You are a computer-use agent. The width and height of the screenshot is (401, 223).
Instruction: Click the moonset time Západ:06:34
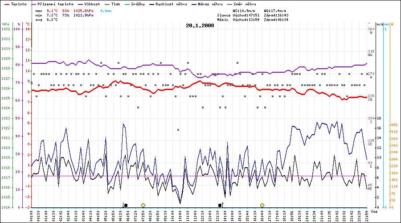coord(276,20)
